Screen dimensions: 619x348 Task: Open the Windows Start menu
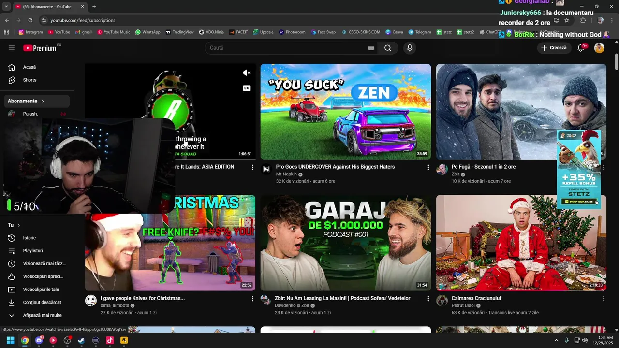click(10, 340)
